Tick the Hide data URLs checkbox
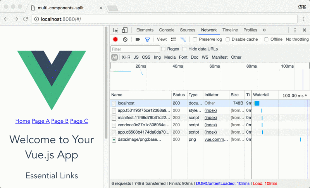 click(184, 49)
